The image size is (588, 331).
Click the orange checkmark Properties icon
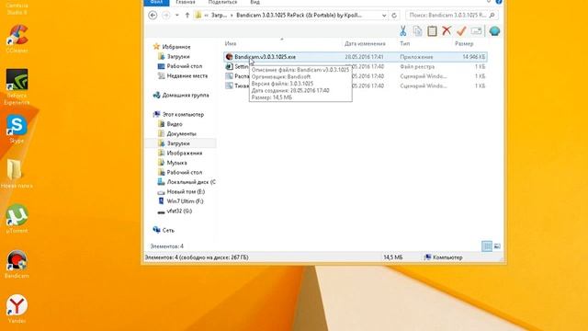pyautogui.click(x=461, y=30)
